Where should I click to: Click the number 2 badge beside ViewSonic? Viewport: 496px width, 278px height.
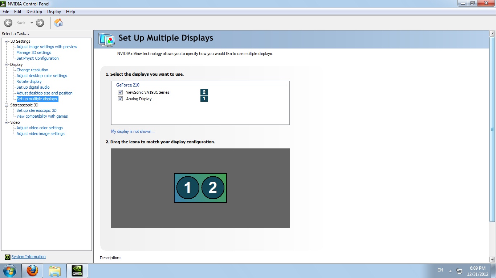pos(204,92)
